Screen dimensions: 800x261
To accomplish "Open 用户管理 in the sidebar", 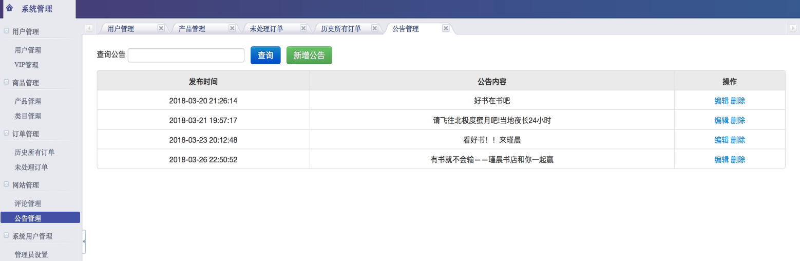I will pos(28,50).
